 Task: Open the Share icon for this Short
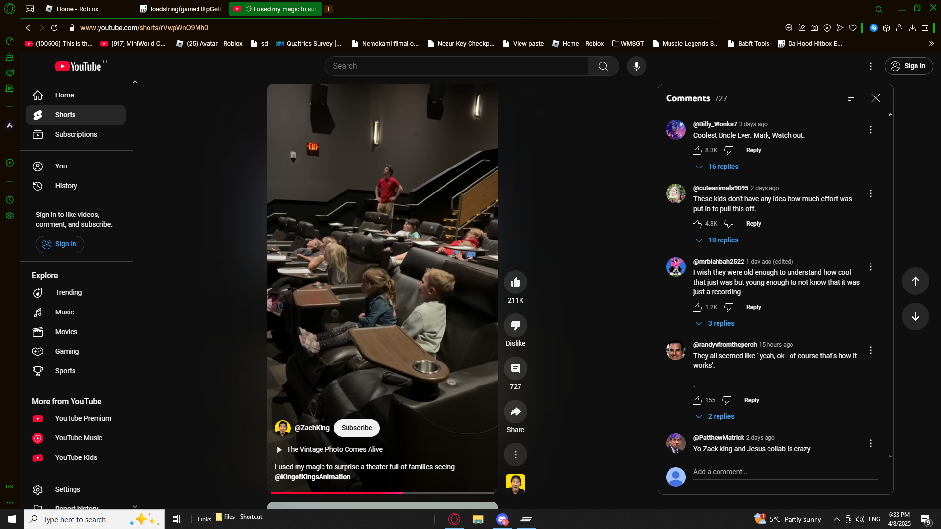(515, 412)
